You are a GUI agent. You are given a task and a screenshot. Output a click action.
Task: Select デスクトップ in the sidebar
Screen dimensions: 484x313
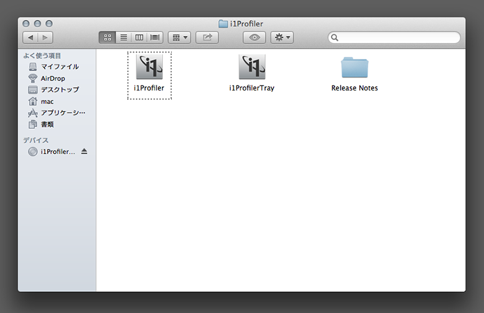[x=60, y=90]
